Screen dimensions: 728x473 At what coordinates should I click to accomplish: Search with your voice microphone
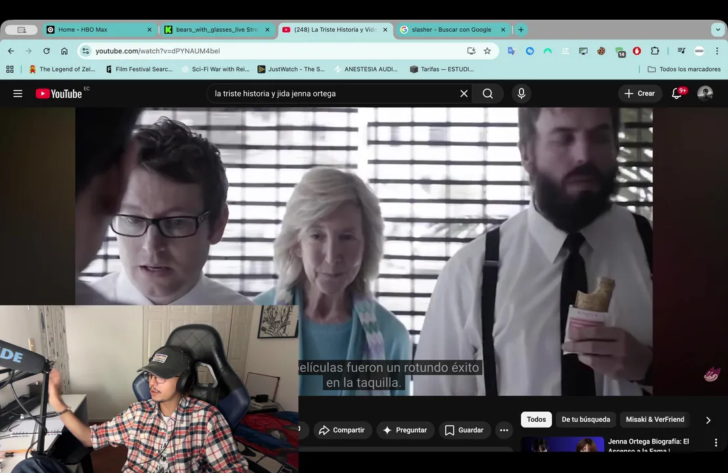[x=522, y=94]
